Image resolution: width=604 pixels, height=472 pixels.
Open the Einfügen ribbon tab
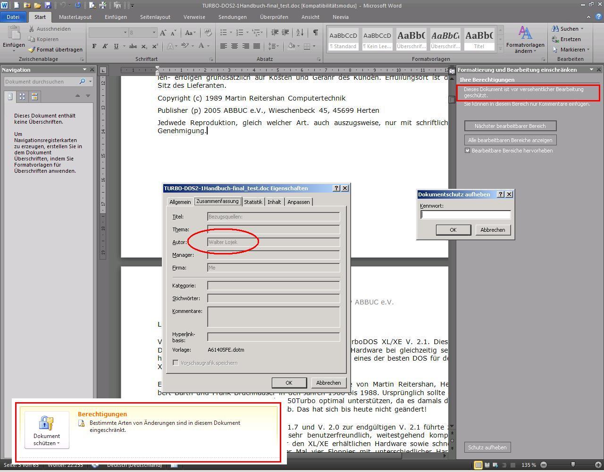coord(116,17)
